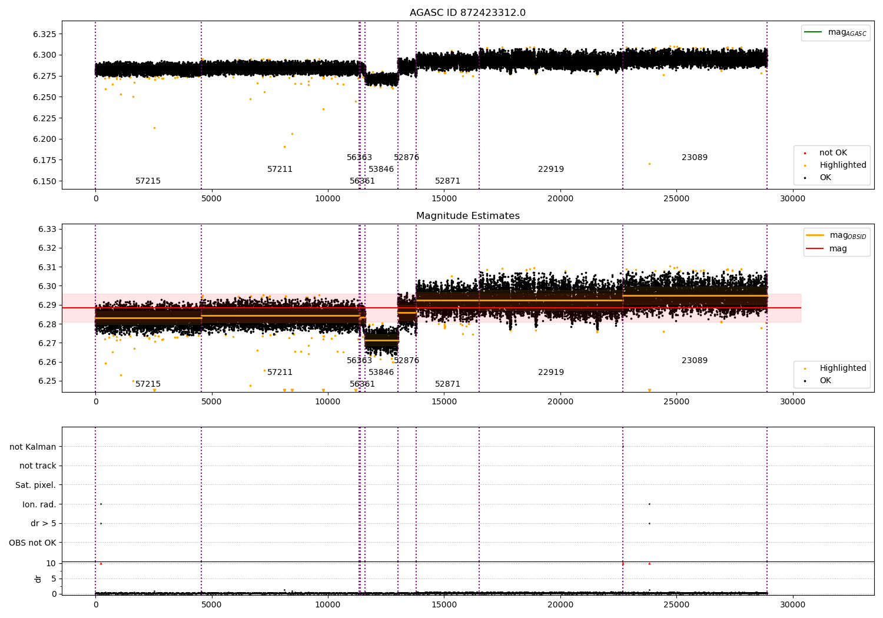Viewport: 883px width, 618px height.
Task: Click OBSID label 56361 in the AGASC ID plot
Action: (362, 181)
